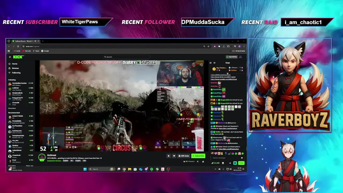Open the Kick hamburger sidebar menu
Image resolution: width=343 pixels, height=193 pixels.
tap(10, 57)
